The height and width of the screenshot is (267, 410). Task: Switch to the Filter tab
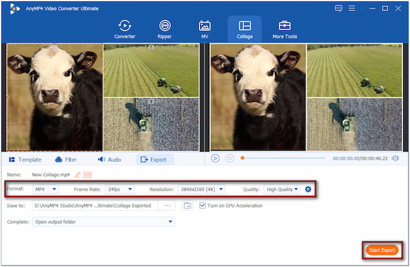click(66, 160)
